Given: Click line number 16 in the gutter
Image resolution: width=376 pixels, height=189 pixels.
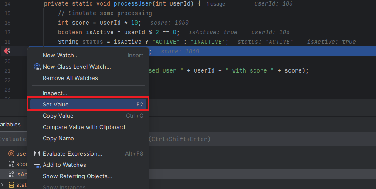Looking at the screenshot, I should point(7,23).
